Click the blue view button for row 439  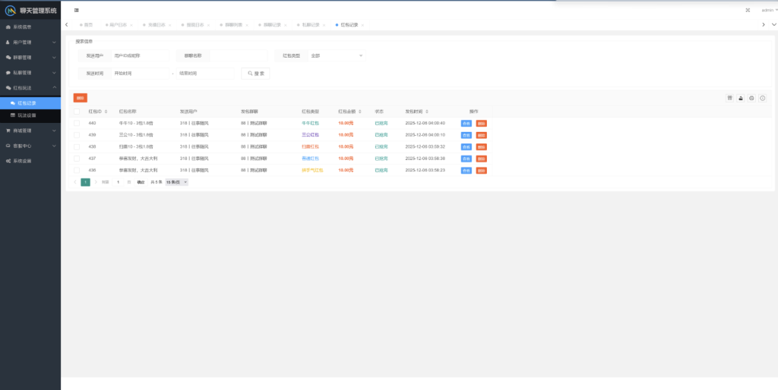[466, 135]
